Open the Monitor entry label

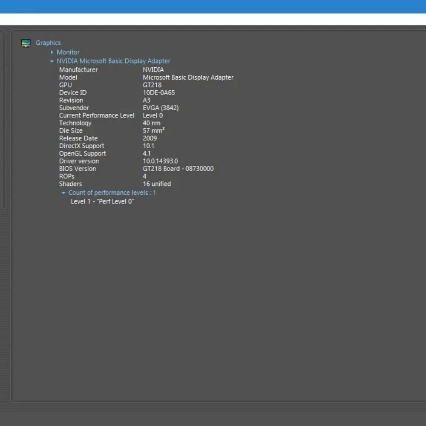[x=68, y=52]
